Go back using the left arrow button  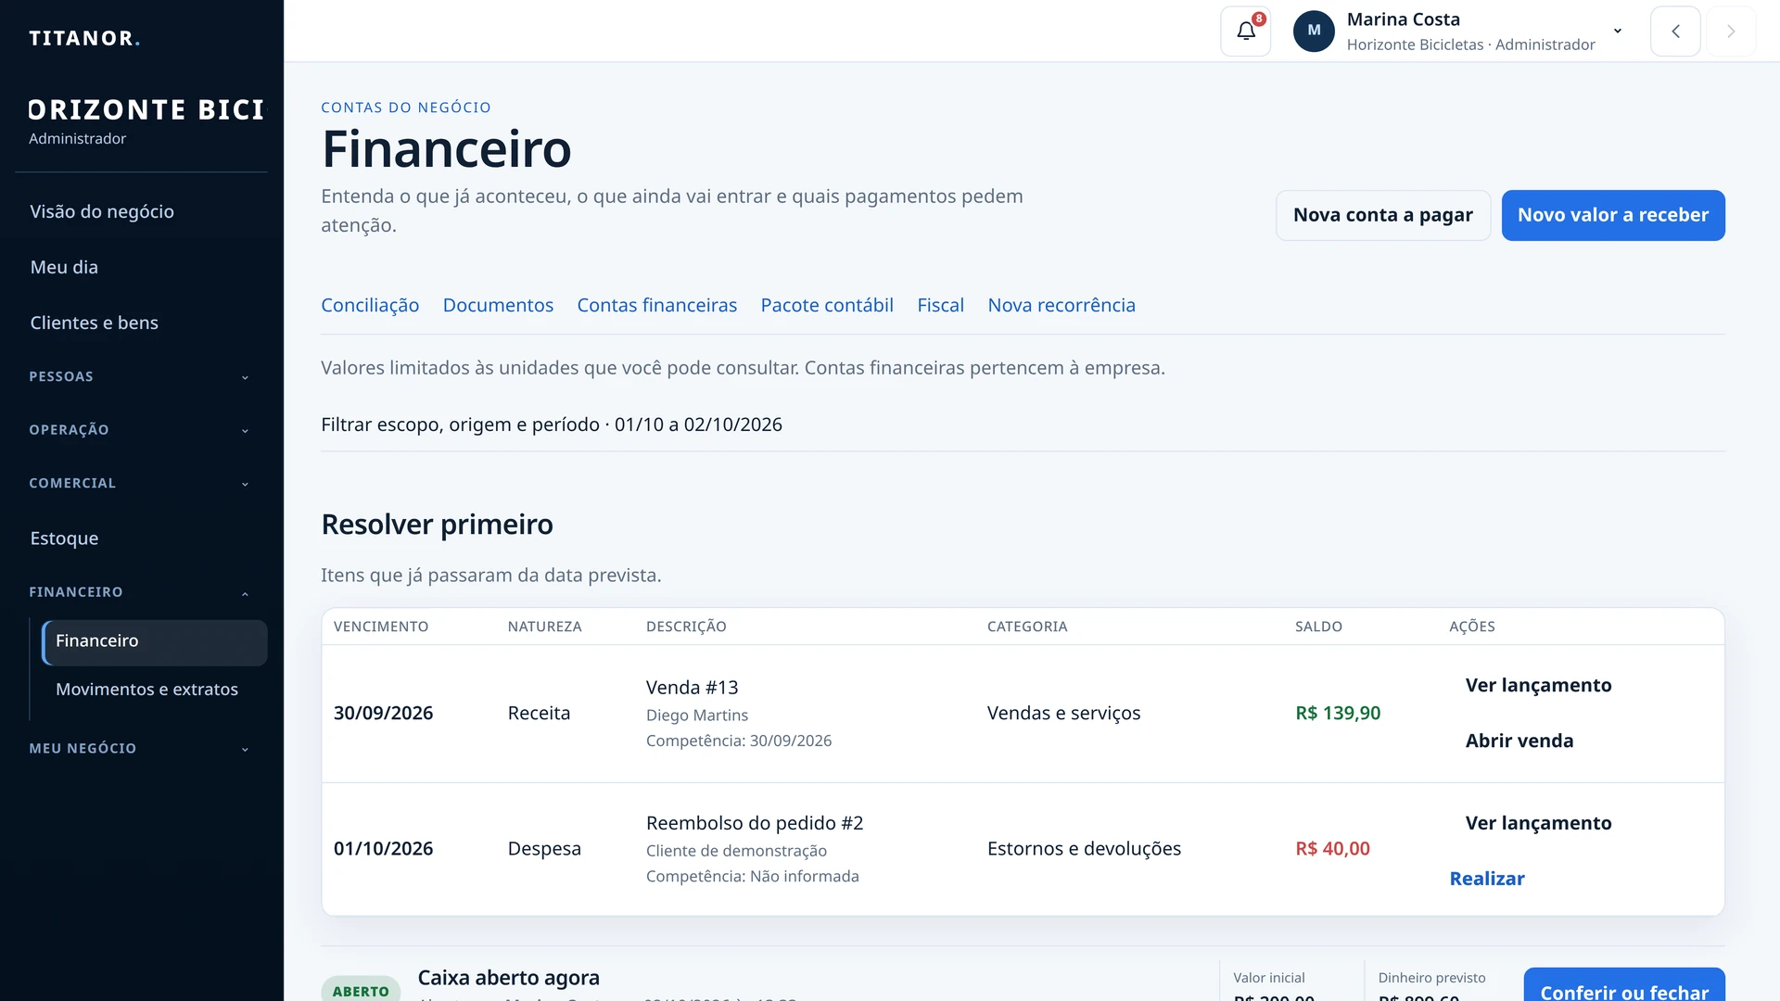(x=1675, y=32)
